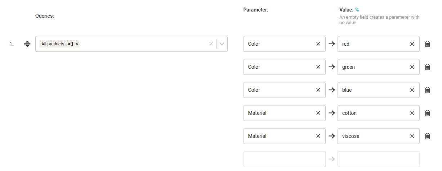Expand the Queries dropdown chevron
The image size is (442, 171).
click(x=222, y=44)
